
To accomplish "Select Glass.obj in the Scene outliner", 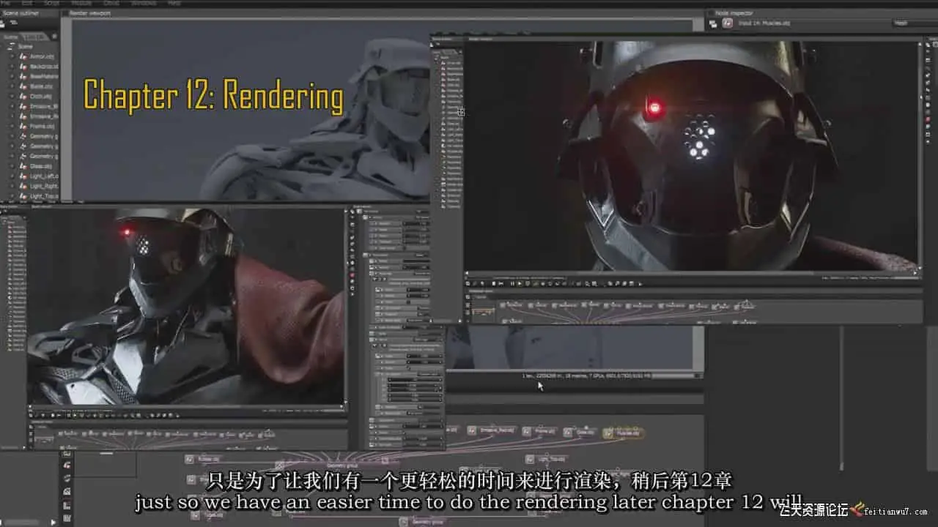I will click(40, 166).
